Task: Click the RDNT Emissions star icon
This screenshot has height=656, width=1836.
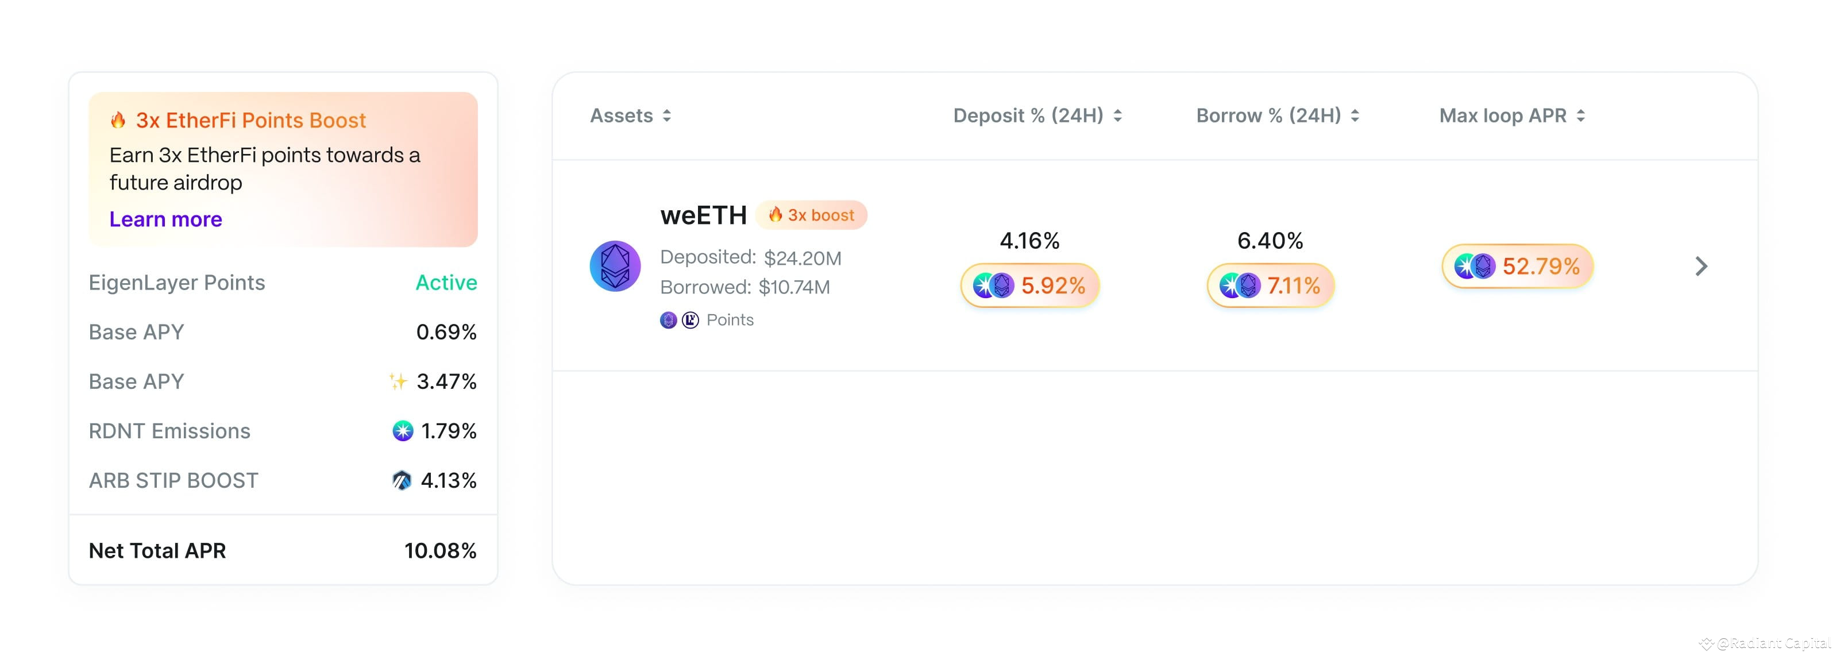Action: pos(403,431)
